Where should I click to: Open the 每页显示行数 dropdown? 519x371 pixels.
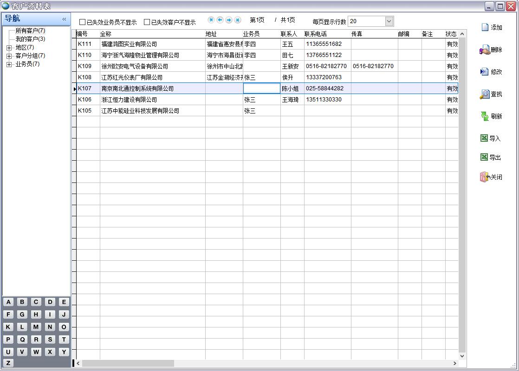point(389,21)
